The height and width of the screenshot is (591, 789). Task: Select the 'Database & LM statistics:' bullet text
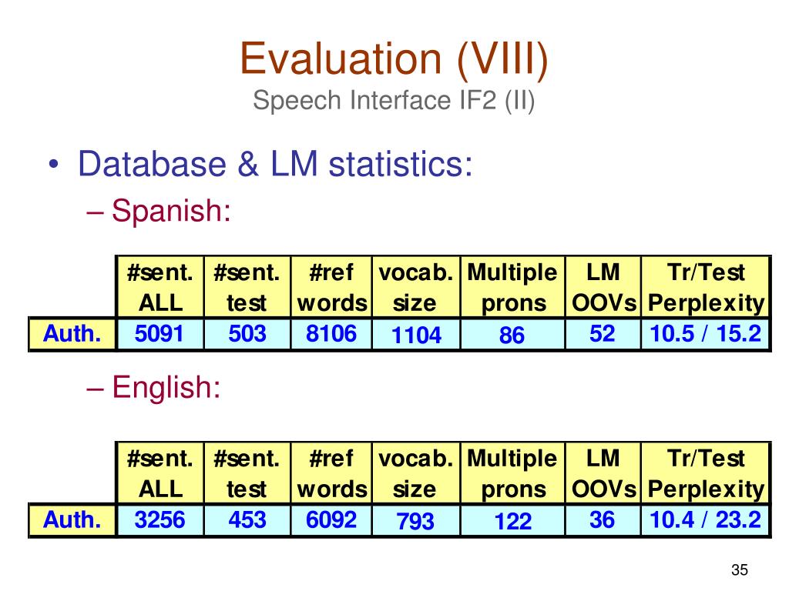coord(275,164)
